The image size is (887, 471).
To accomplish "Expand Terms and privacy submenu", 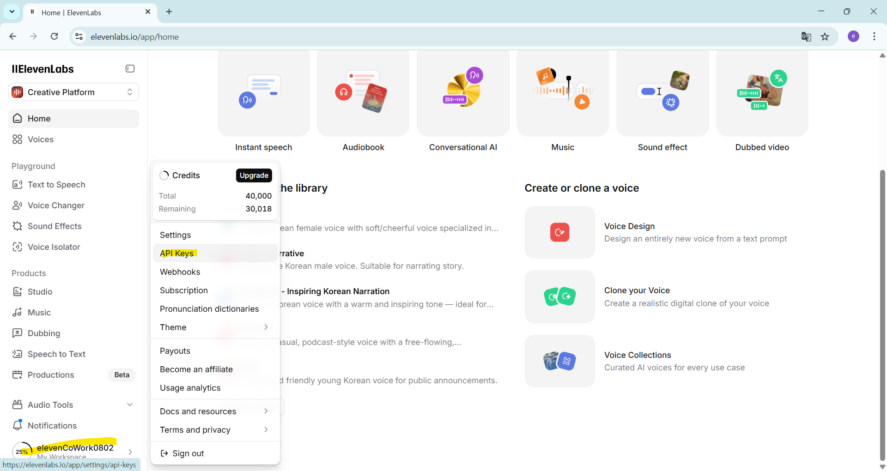I will (266, 429).
